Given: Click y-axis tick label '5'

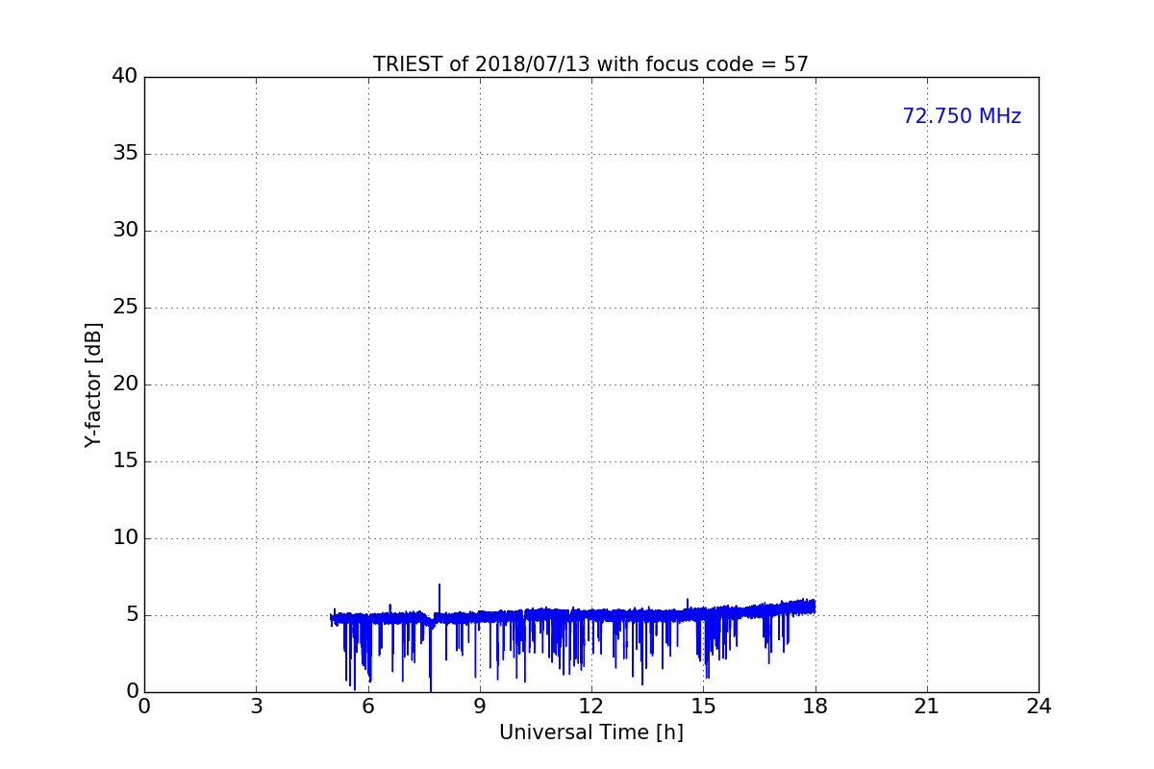Looking at the screenshot, I should (132, 615).
